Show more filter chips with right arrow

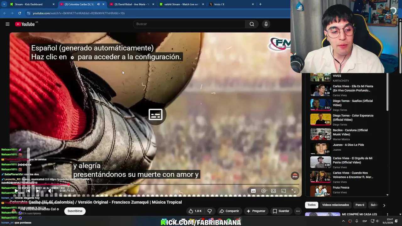(x=384, y=205)
